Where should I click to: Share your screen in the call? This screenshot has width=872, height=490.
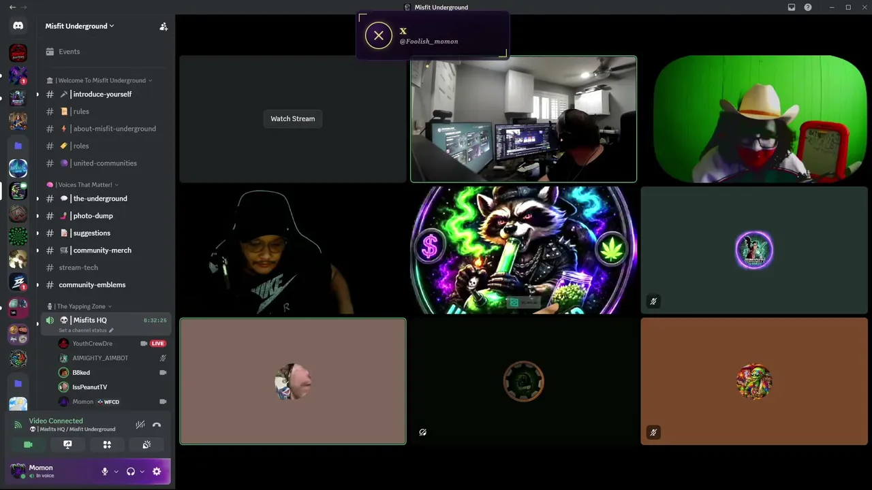(67, 444)
